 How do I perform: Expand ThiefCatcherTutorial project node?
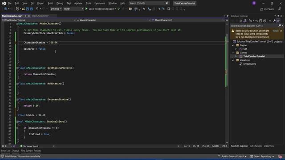click(x=236, y=56)
